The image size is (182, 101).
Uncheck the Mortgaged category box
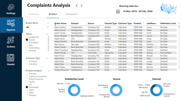(x=27, y=87)
